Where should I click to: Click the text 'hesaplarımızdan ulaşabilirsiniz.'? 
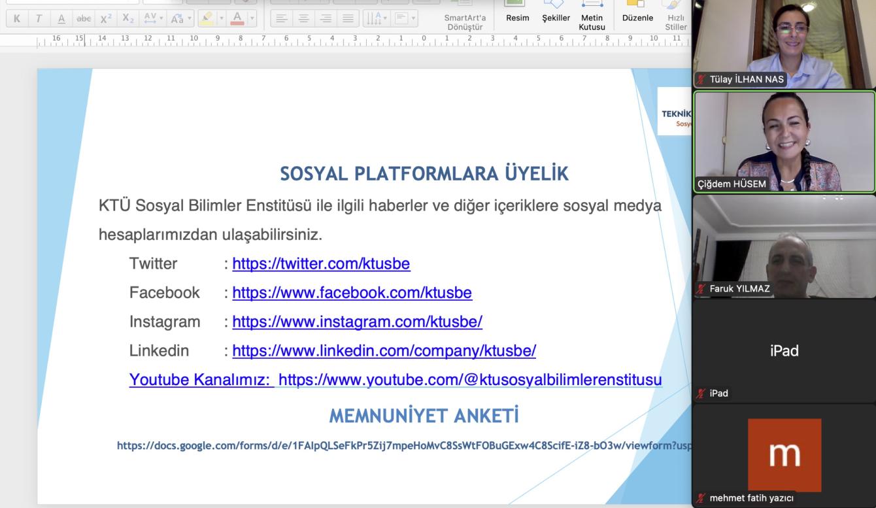coord(211,234)
